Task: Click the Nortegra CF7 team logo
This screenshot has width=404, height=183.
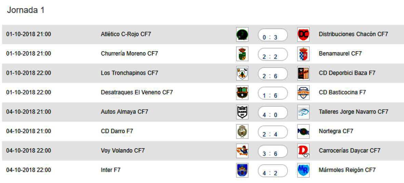Action: [x=303, y=131]
